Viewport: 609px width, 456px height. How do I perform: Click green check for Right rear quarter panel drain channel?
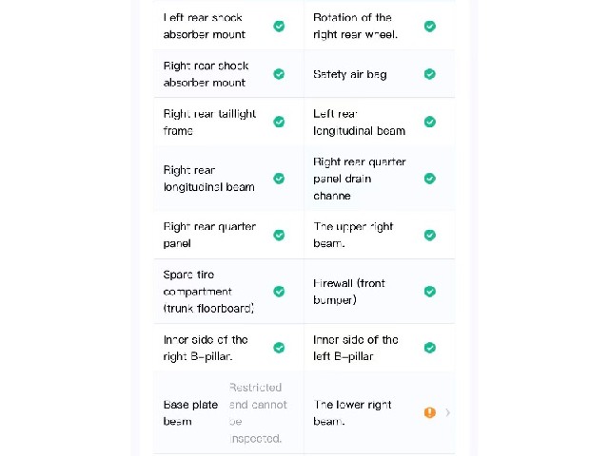pyautogui.click(x=429, y=179)
